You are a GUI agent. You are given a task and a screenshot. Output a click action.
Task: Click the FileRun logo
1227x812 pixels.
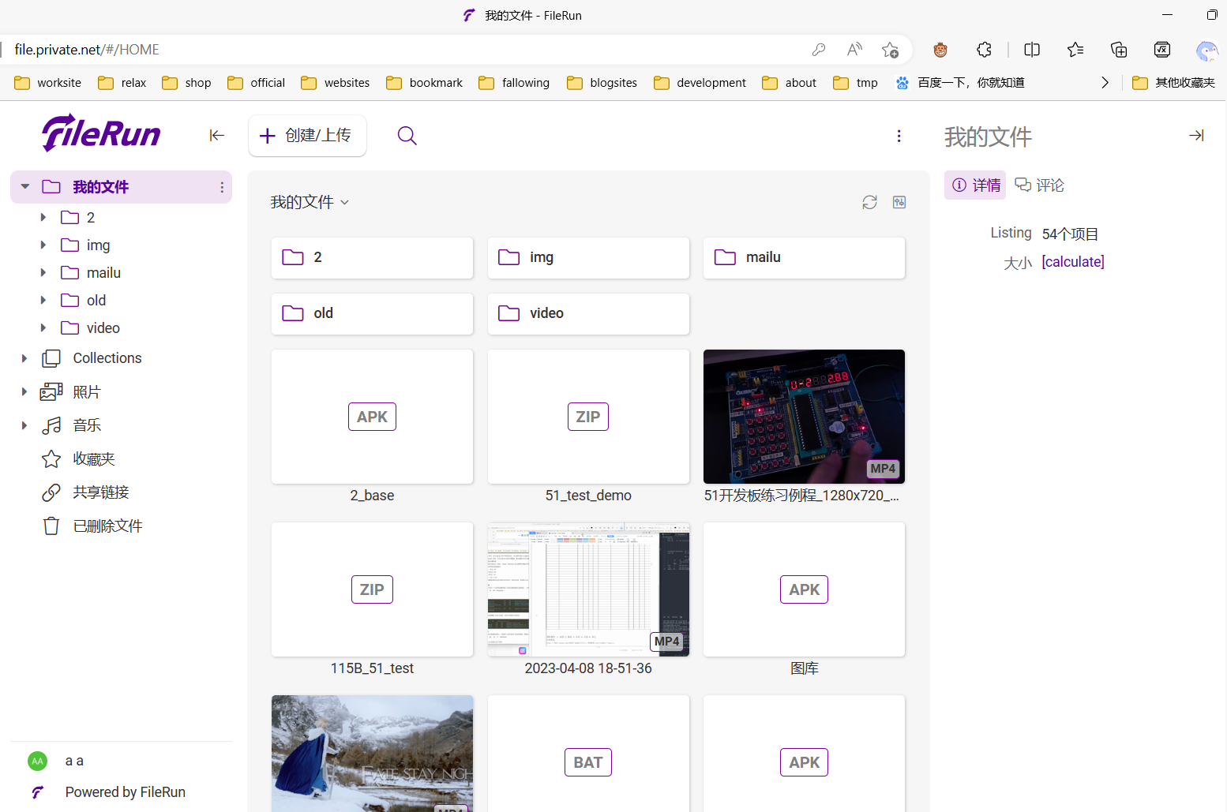click(x=100, y=133)
